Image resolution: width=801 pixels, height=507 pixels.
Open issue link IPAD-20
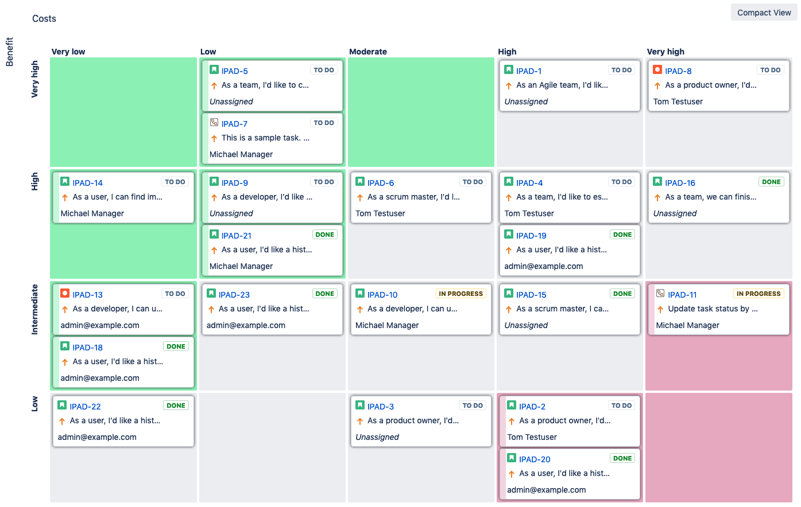535,459
